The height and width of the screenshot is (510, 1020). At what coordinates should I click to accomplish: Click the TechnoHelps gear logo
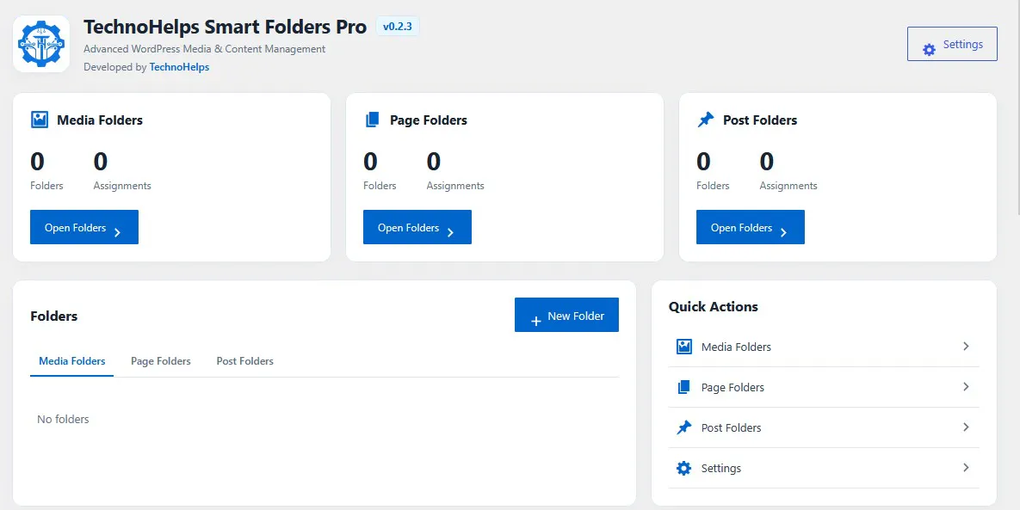(x=41, y=44)
